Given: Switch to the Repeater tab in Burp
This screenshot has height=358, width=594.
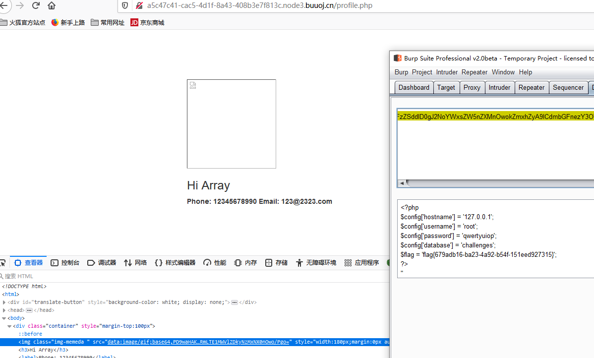Looking at the screenshot, I should coord(531,87).
